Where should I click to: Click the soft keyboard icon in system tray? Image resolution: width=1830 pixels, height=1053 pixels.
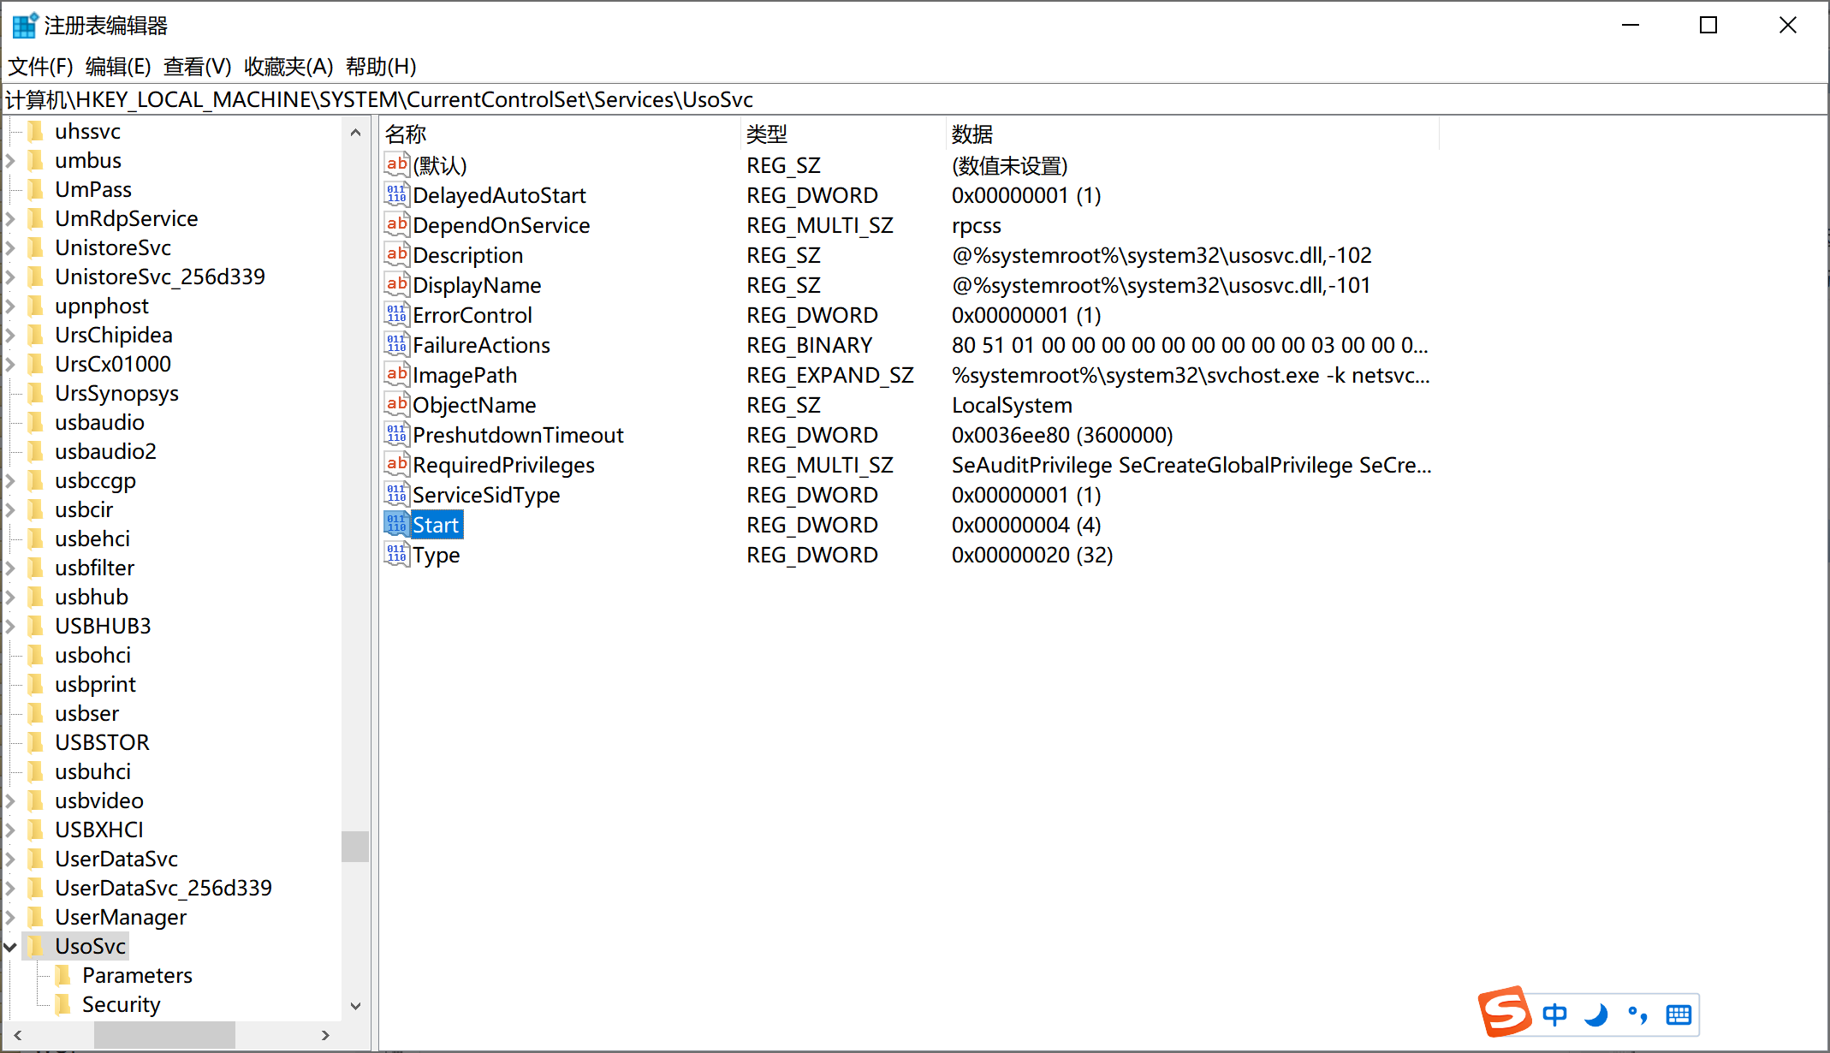[x=1678, y=1014]
